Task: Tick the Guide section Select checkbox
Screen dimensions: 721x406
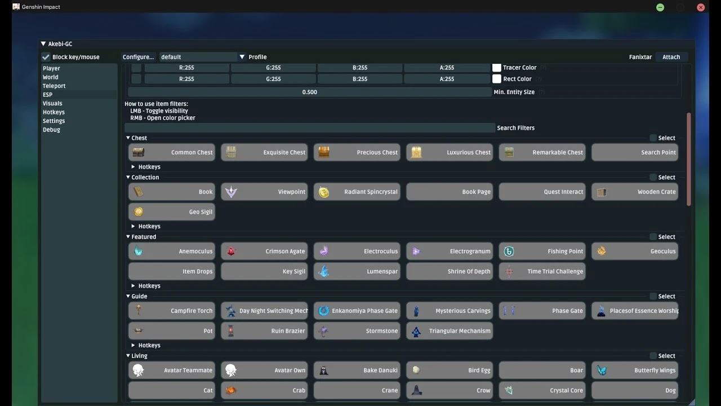Action: click(653, 297)
